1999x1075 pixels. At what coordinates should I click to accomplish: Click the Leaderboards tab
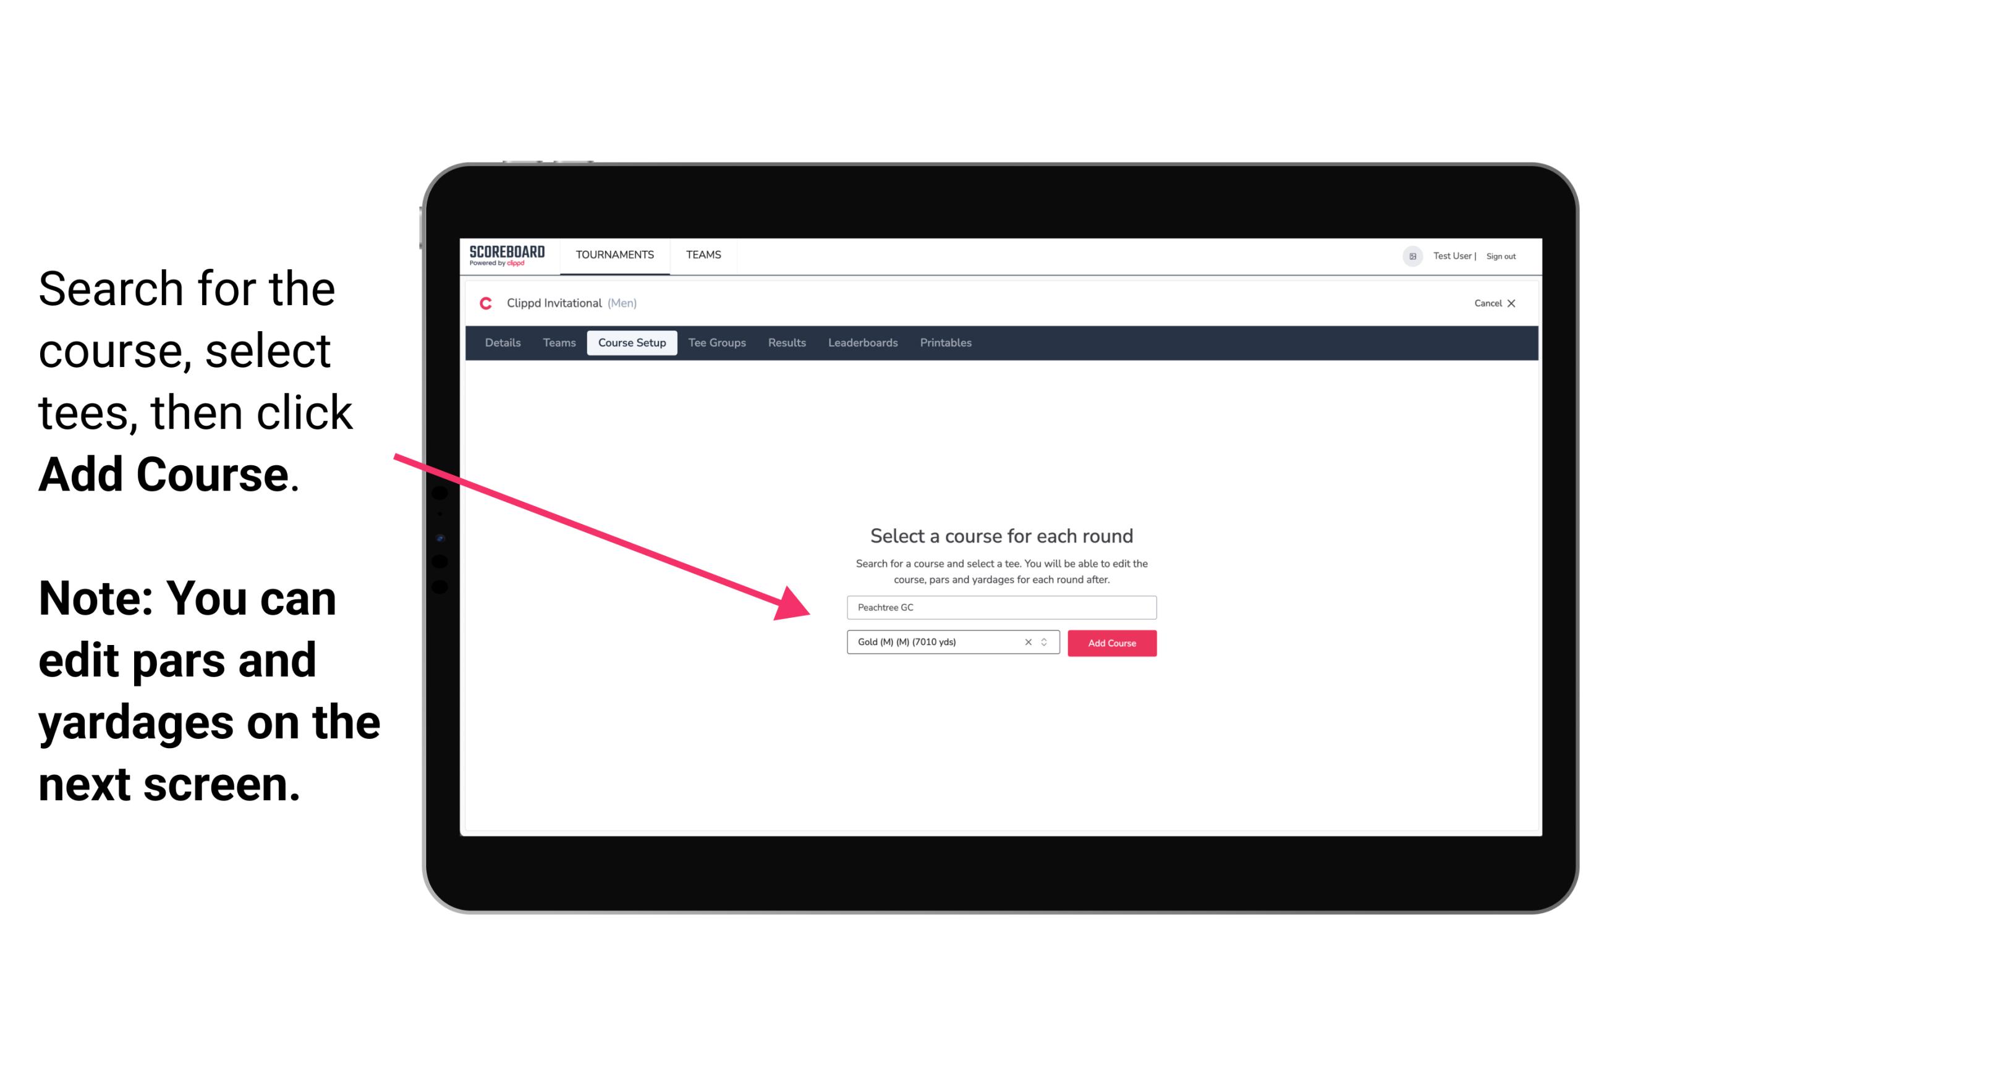click(860, 343)
